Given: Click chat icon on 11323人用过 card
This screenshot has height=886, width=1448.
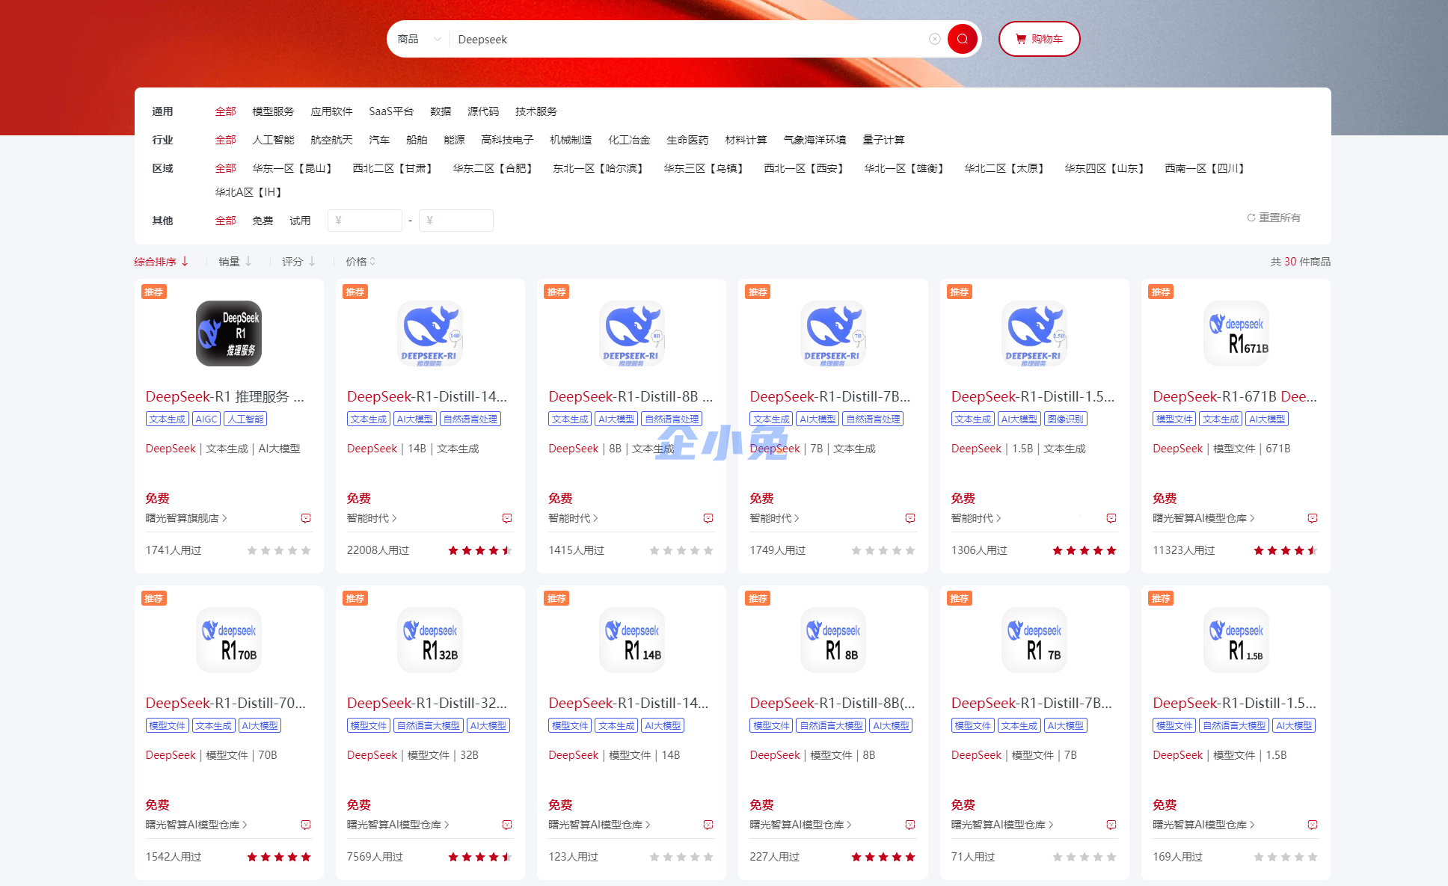Looking at the screenshot, I should click(x=1313, y=518).
